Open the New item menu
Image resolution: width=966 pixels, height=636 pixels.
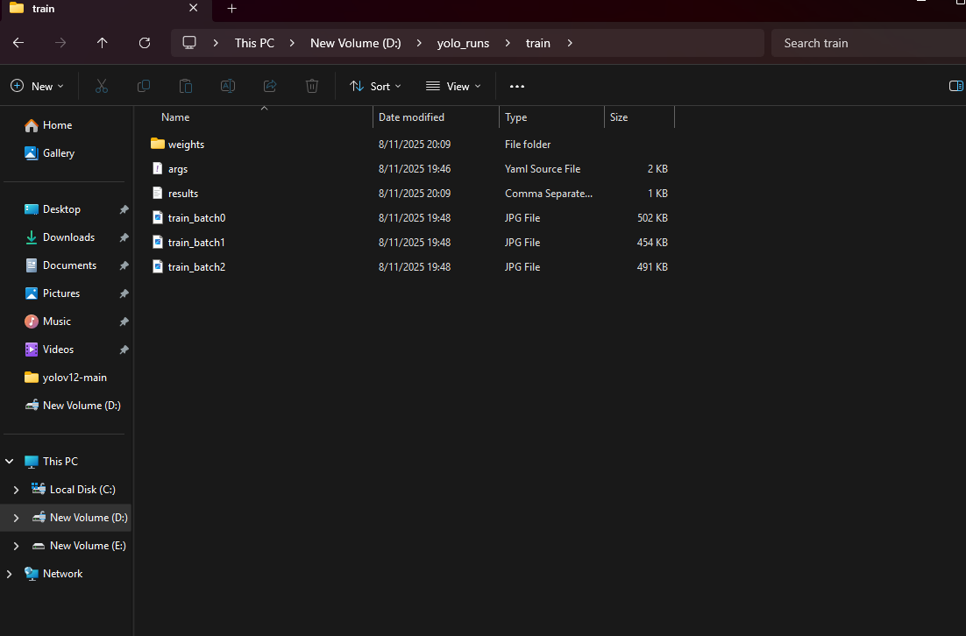(37, 86)
